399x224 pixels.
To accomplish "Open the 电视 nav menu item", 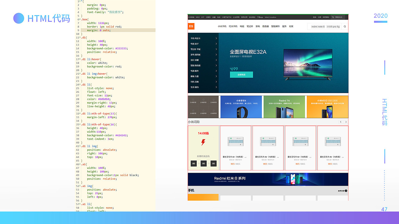I will (242, 26).
